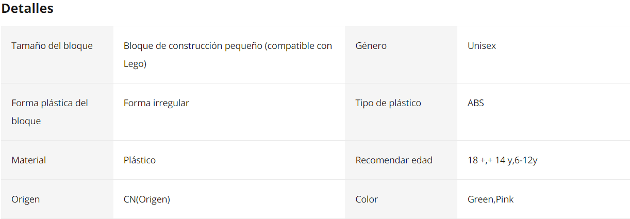Click the Forma irregular value

pyautogui.click(x=156, y=103)
